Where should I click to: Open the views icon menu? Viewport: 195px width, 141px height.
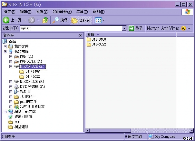tap(98, 20)
